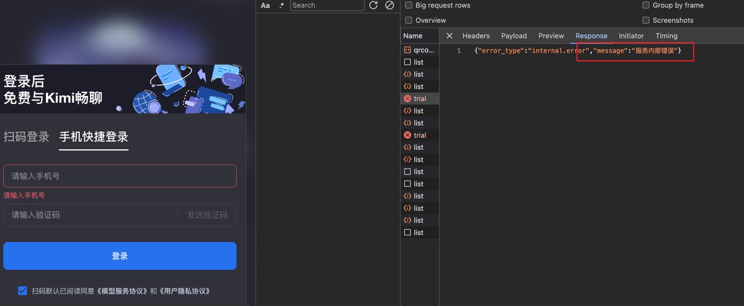744x306 pixels.
Task: Open the Preview tab
Action: [551, 36]
